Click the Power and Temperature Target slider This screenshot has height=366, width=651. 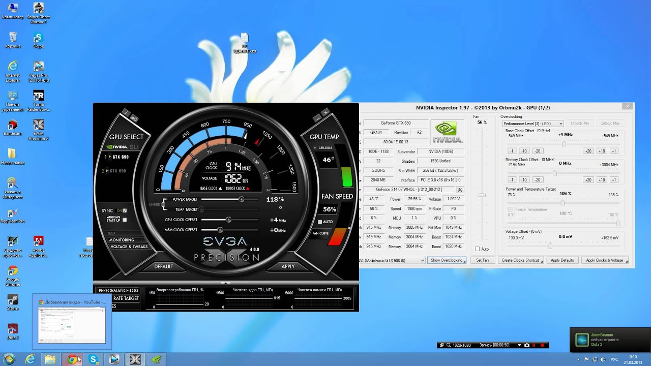(x=563, y=203)
